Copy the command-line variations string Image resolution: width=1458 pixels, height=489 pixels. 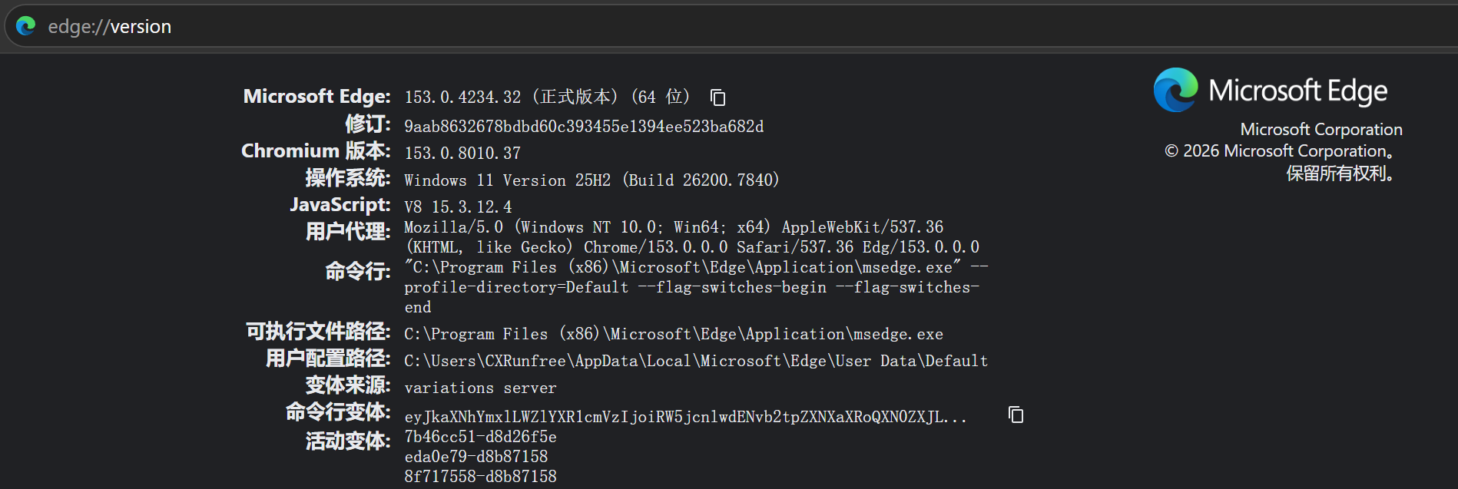(1016, 415)
